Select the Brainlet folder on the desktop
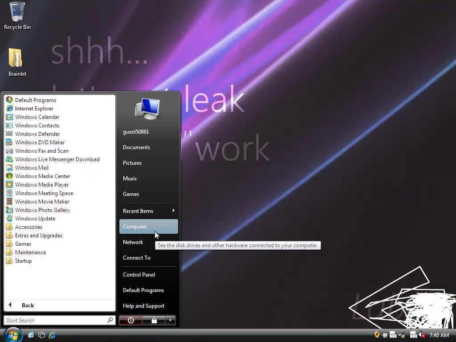The image size is (456, 342). pyautogui.click(x=17, y=62)
